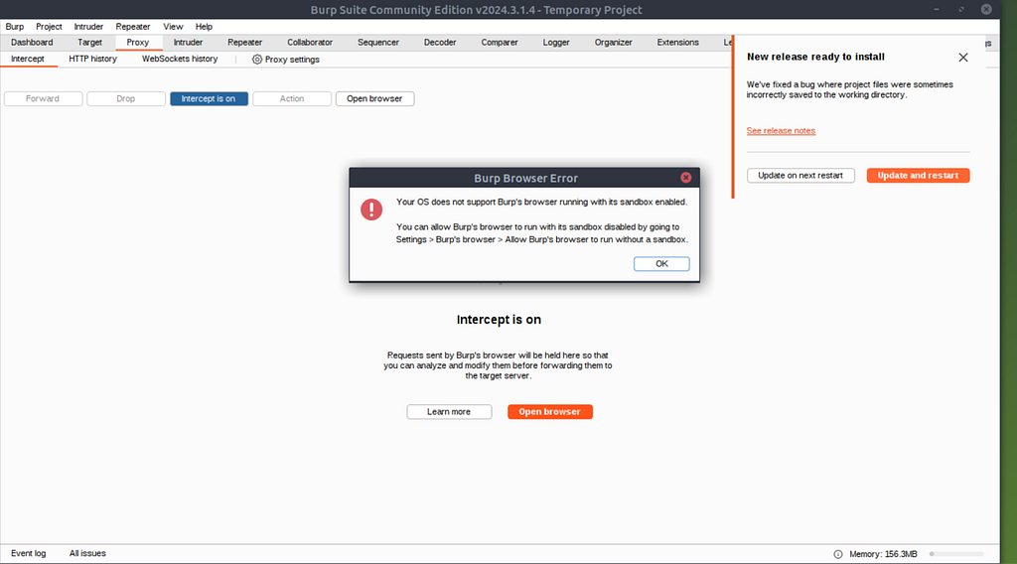This screenshot has width=1017, height=564.
Task: Click the orange Open browser button
Action: (x=549, y=412)
